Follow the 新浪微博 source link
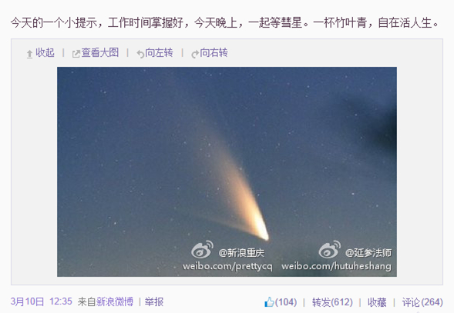 115,301
